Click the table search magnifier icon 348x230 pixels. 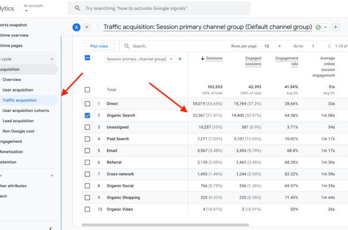coord(127,46)
